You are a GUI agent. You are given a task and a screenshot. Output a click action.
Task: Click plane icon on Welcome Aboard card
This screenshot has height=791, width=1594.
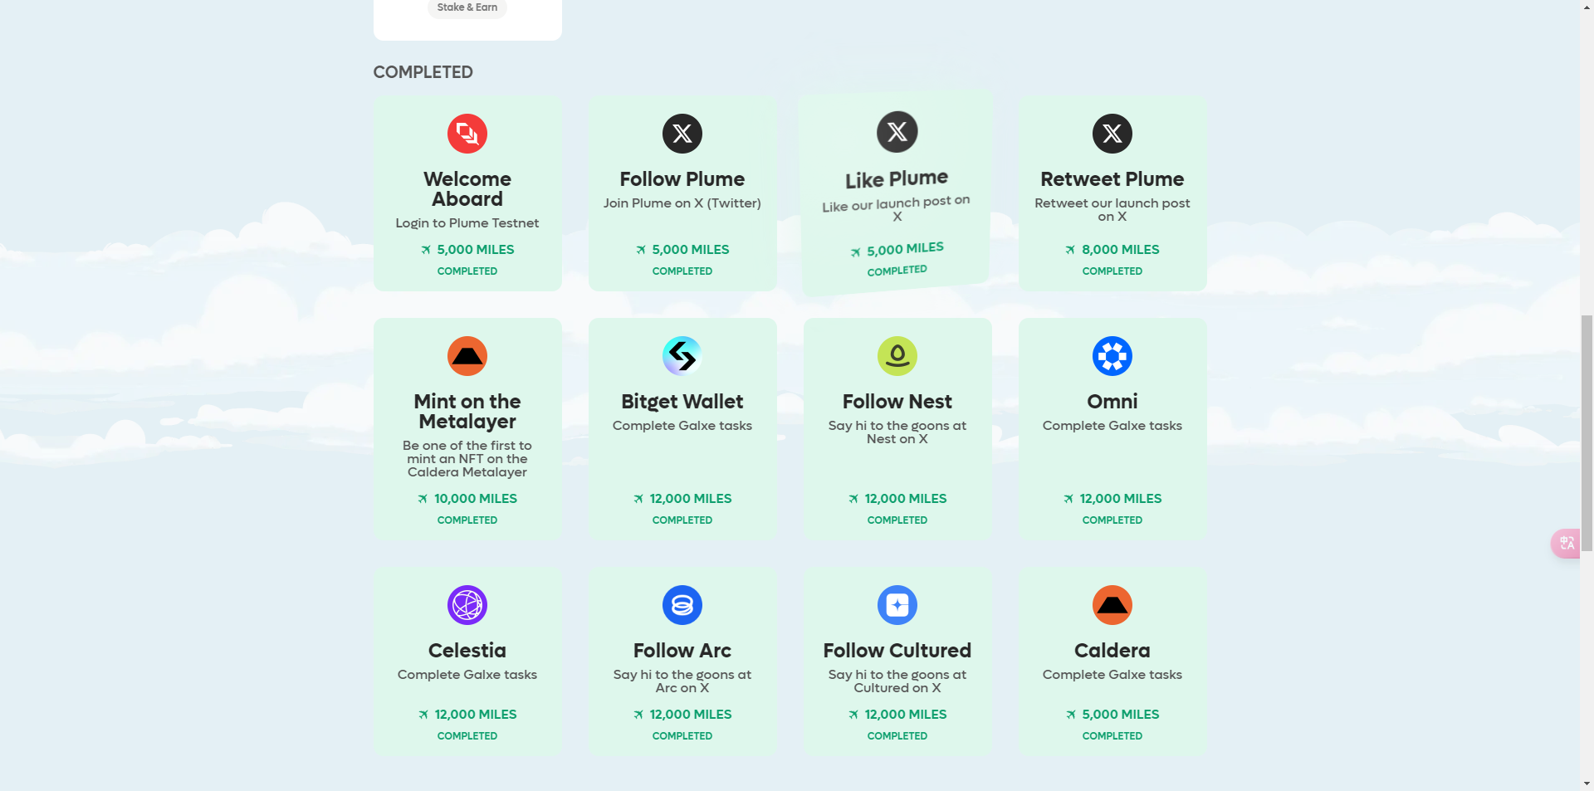tap(426, 250)
